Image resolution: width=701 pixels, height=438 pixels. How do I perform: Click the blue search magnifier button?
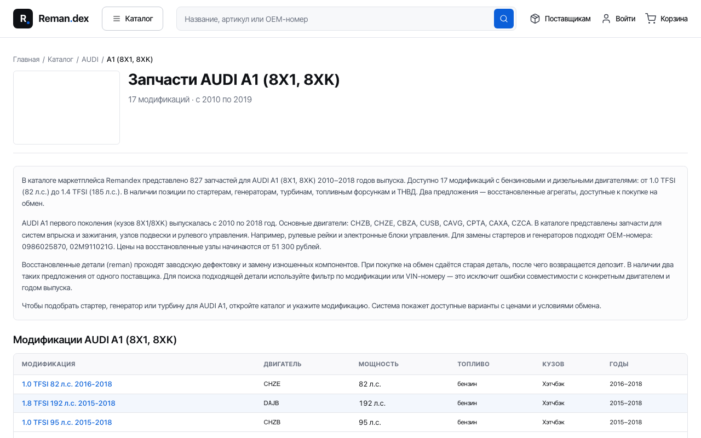coord(504,19)
